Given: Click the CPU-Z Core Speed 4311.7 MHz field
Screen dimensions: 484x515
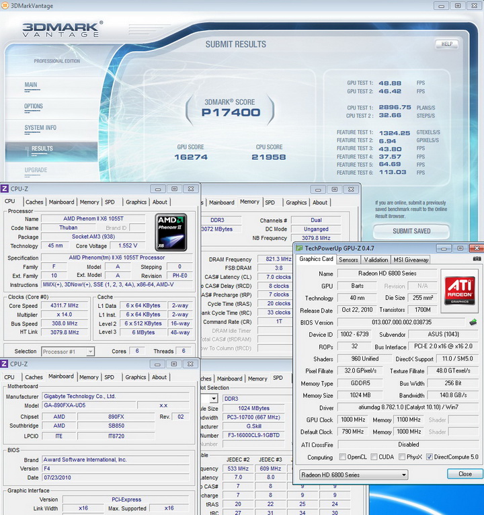Looking at the screenshot, I should click(x=65, y=305).
